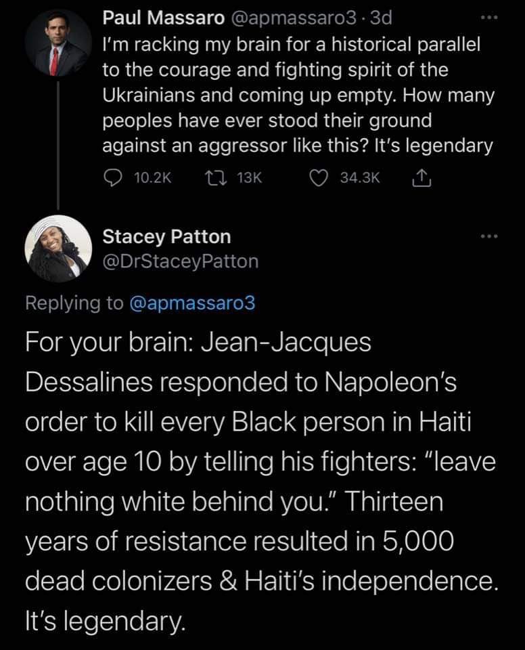This screenshot has height=650, width=525.
Task: Open the three-dot menu on Stacey Patton's reply
Action: coord(487,237)
